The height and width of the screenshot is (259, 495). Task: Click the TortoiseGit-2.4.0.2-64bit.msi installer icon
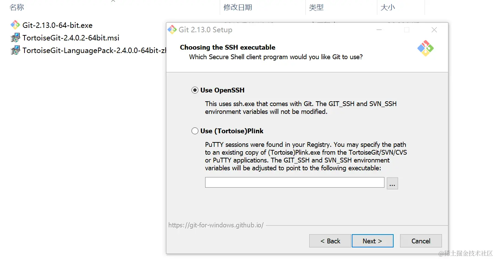click(15, 38)
